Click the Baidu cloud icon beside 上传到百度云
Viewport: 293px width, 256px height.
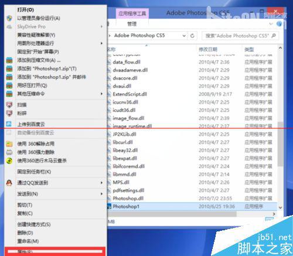point(9,124)
